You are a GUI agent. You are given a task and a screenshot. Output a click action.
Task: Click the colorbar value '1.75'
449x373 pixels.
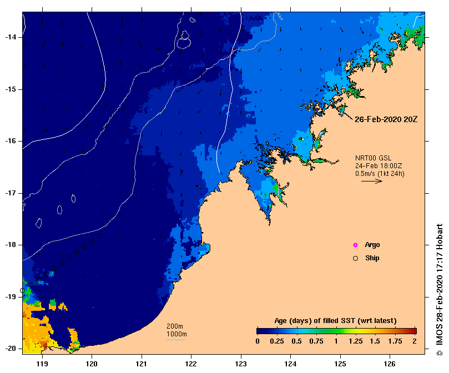395,341
